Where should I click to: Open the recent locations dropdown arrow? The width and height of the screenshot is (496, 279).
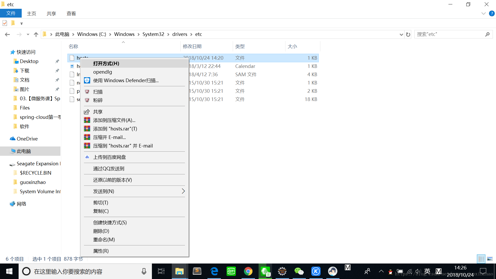(x=28, y=34)
